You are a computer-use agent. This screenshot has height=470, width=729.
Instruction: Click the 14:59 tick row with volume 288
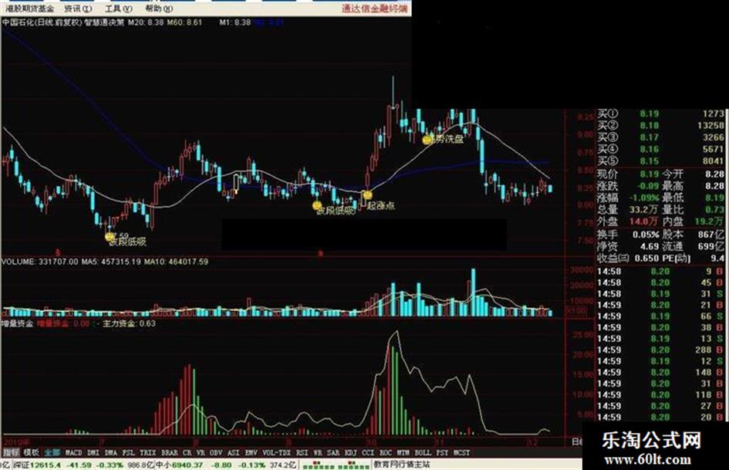[660, 350]
